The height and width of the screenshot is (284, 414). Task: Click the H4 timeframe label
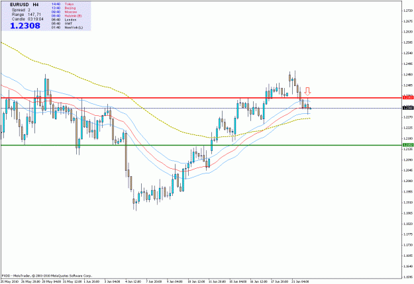click(x=36, y=5)
